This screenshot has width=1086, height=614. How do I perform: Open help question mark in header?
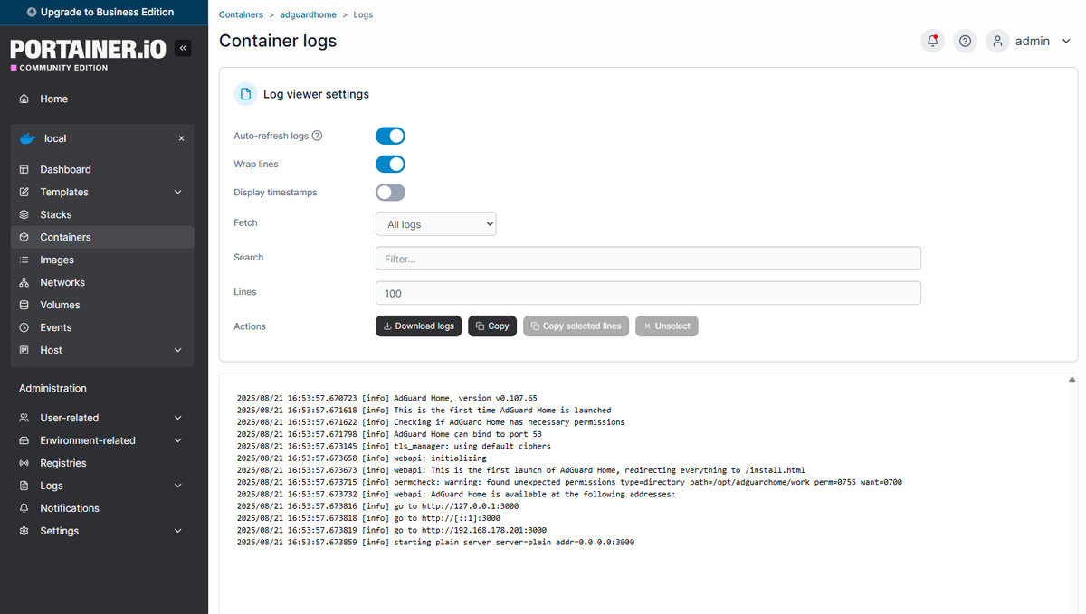pos(966,41)
